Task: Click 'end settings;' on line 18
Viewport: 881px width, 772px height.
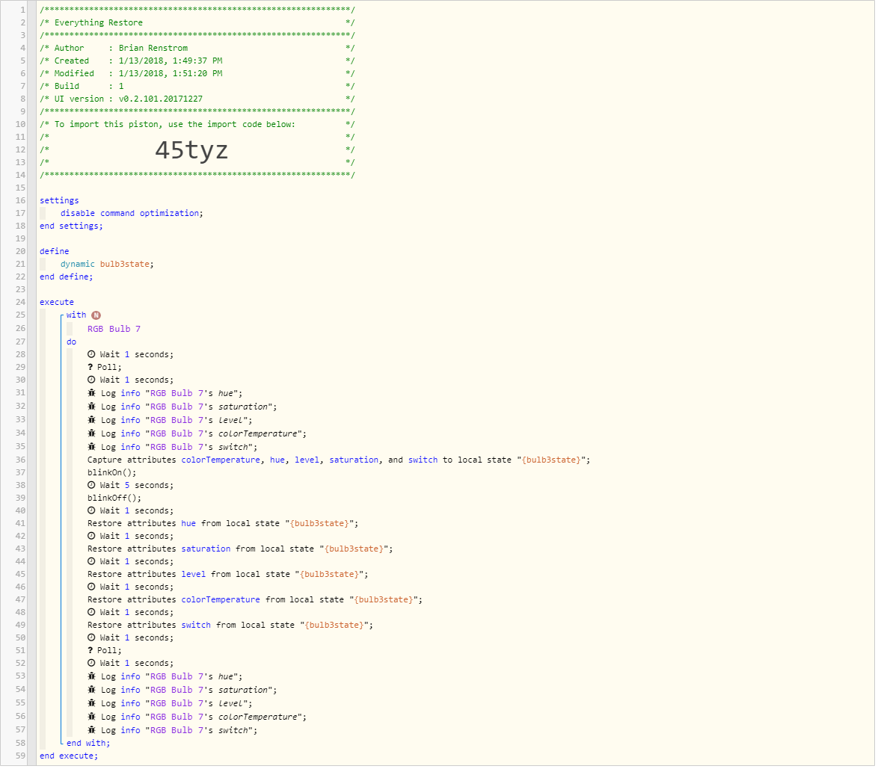Action: pos(71,226)
